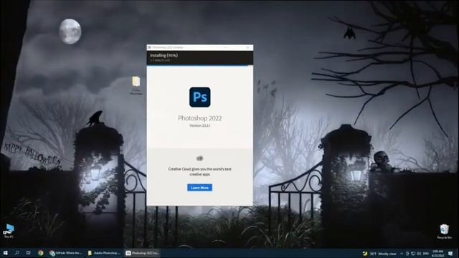Close the Photoshop 2022 Installer window

click(x=247, y=47)
